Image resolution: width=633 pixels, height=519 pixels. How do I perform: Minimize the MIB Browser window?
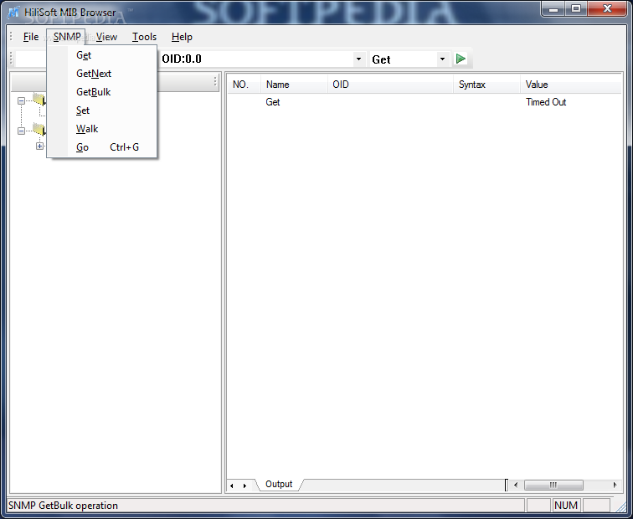(553, 8)
